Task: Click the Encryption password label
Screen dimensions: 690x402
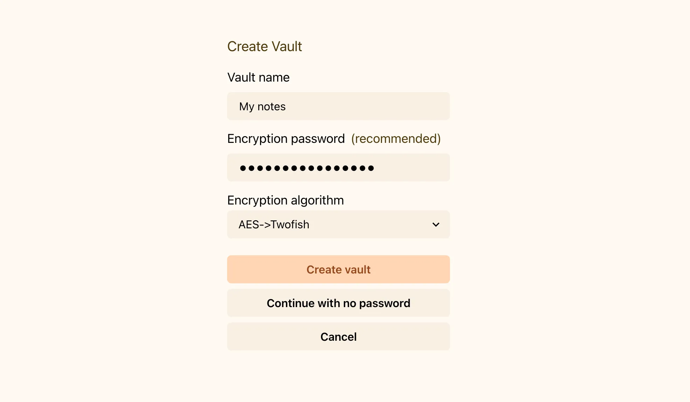Action: point(286,139)
